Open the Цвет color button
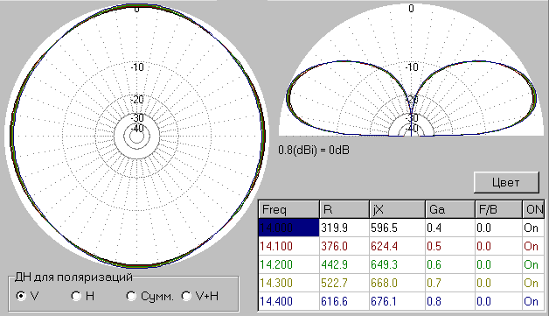 [x=506, y=182]
